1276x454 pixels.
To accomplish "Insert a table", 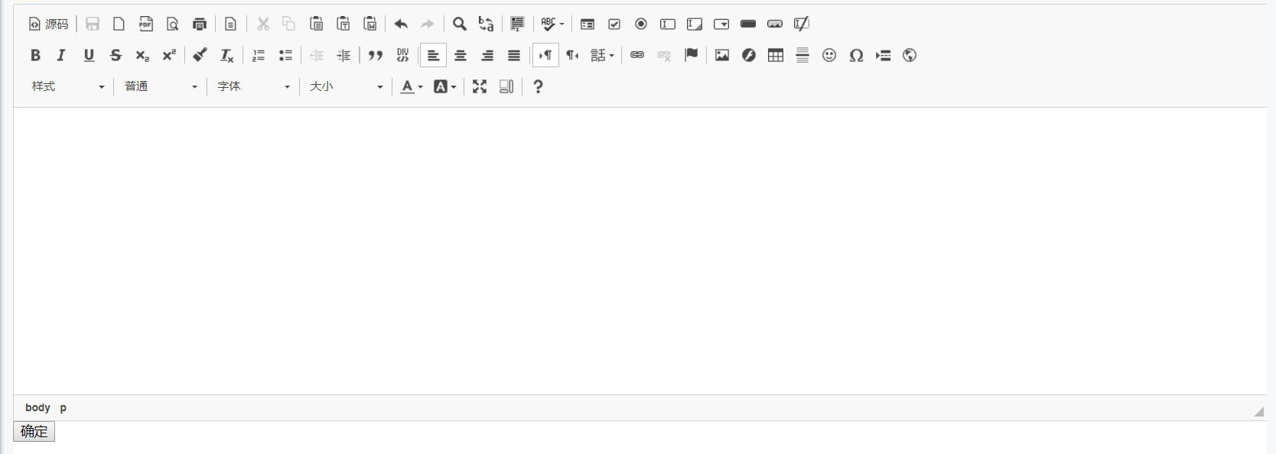I will tap(776, 56).
